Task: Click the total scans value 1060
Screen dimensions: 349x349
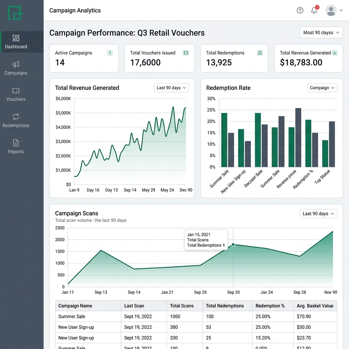Action: point(175,317)
